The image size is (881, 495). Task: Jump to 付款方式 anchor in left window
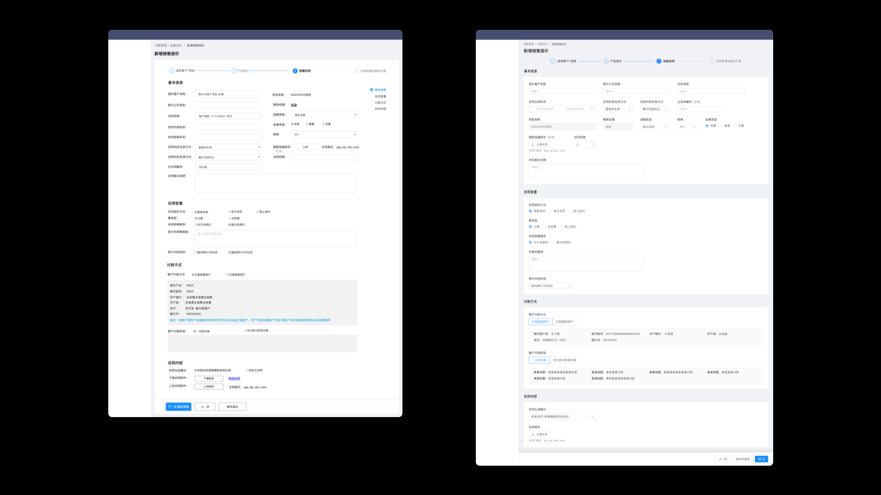point(380,103)
